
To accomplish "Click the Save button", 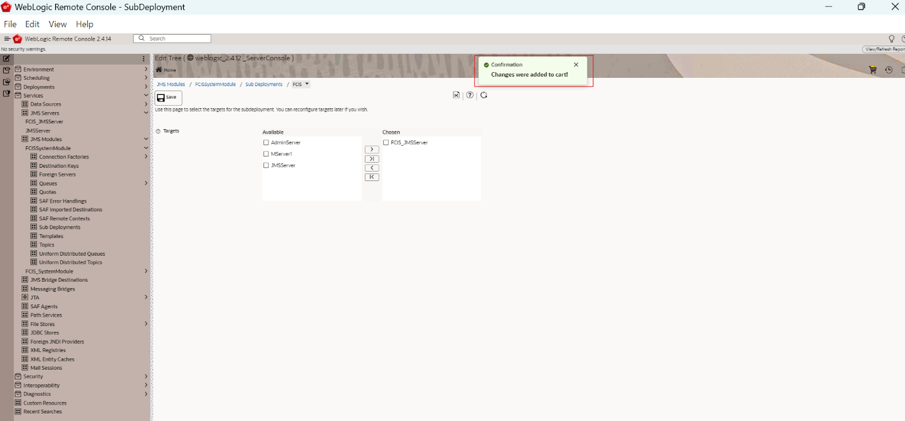I will coord(168,97).
